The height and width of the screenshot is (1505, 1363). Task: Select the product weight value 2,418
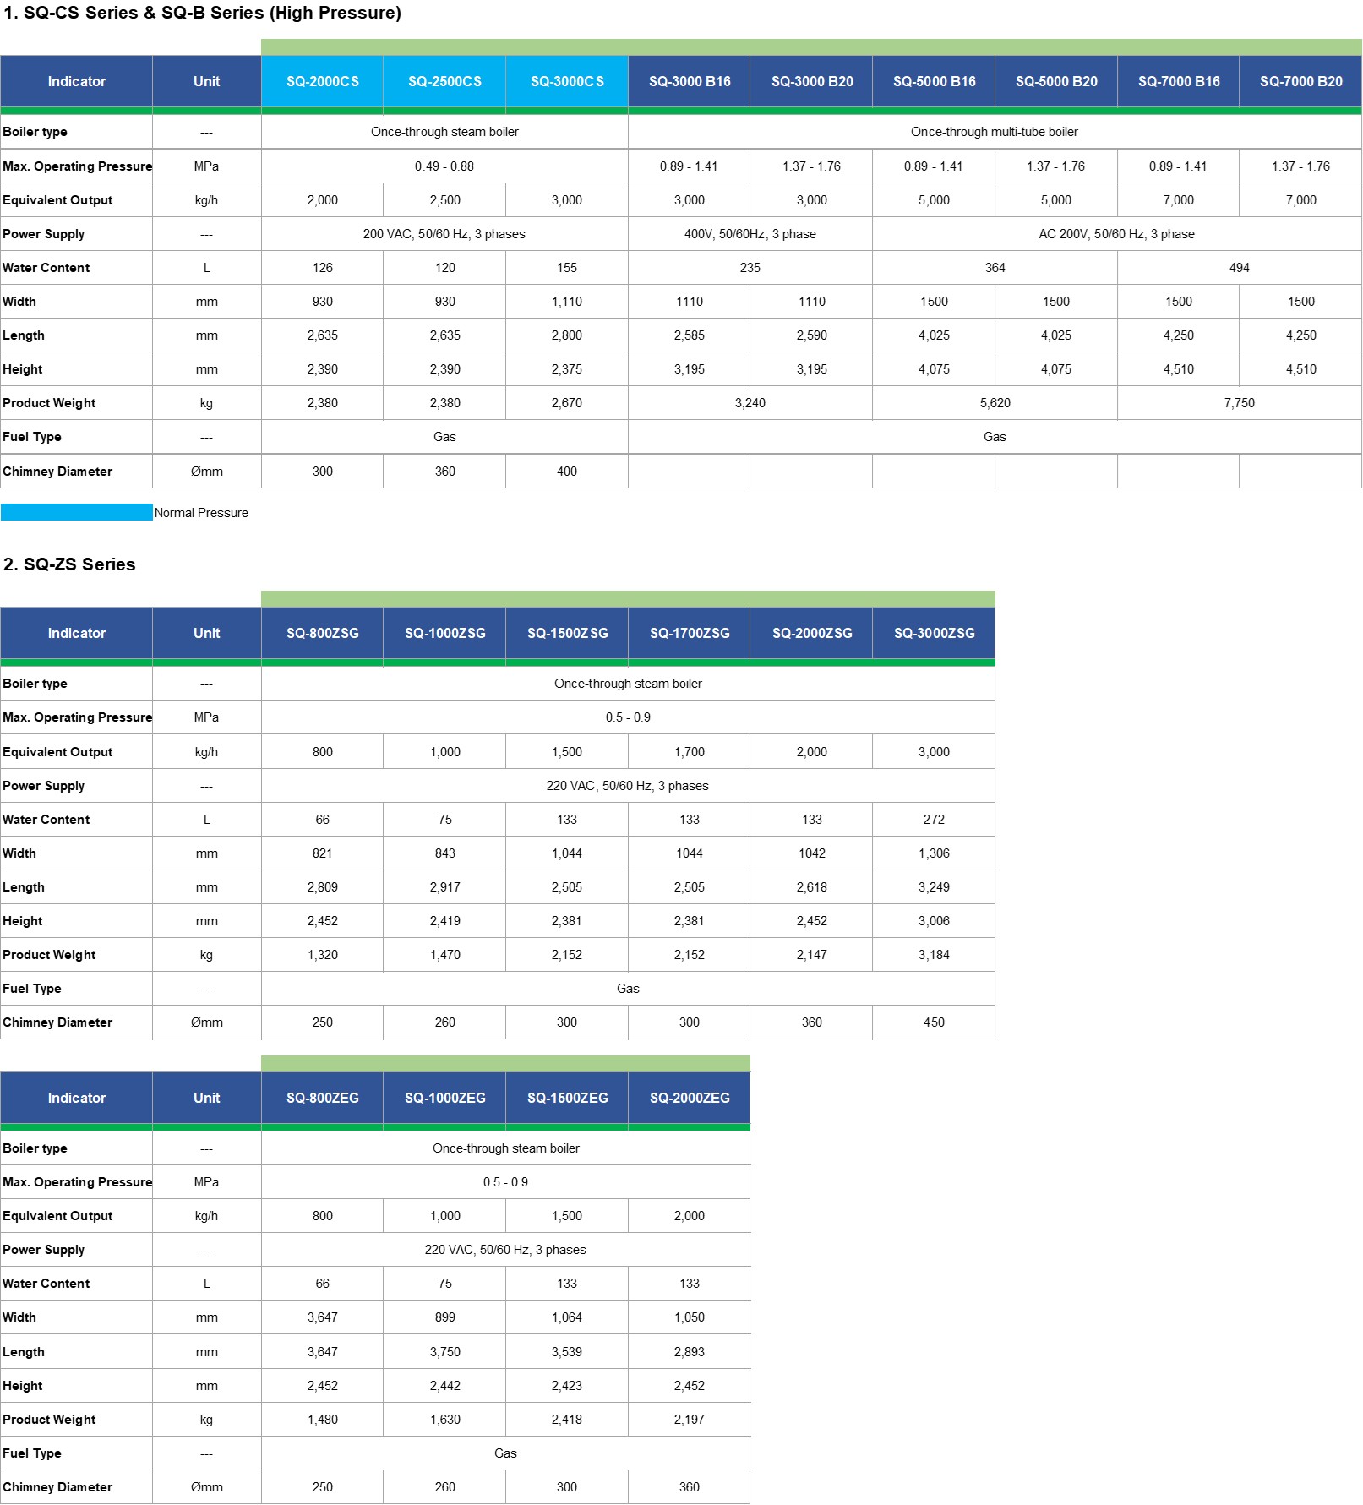pos(567,1420)
